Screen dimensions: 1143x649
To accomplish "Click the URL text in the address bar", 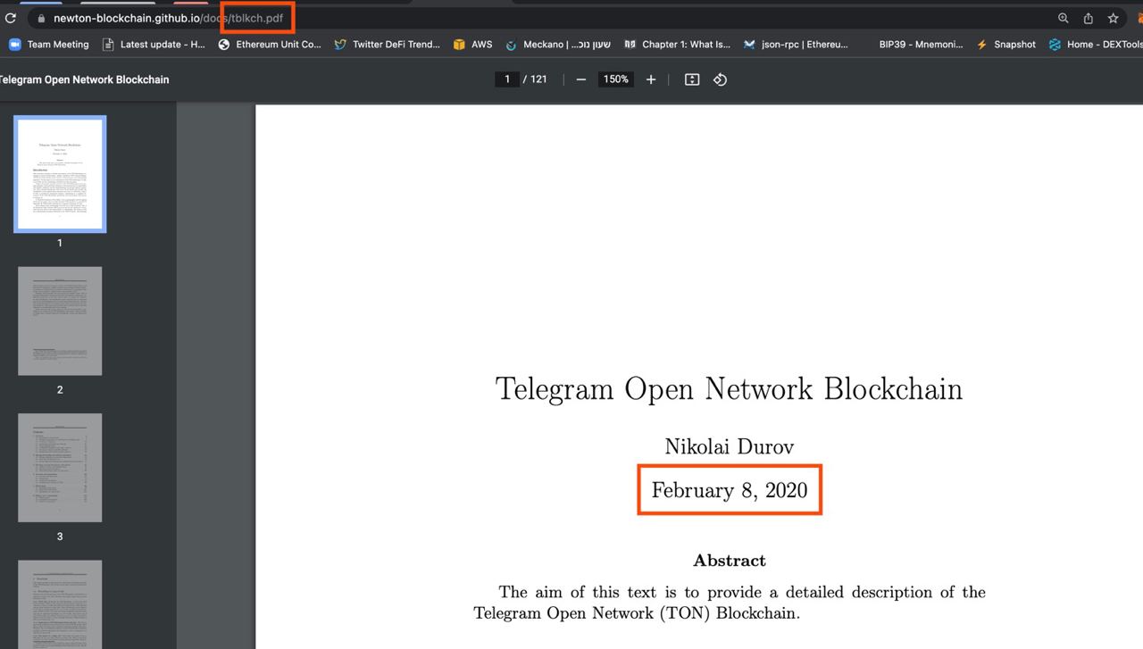I will click(x=168, y=18).
